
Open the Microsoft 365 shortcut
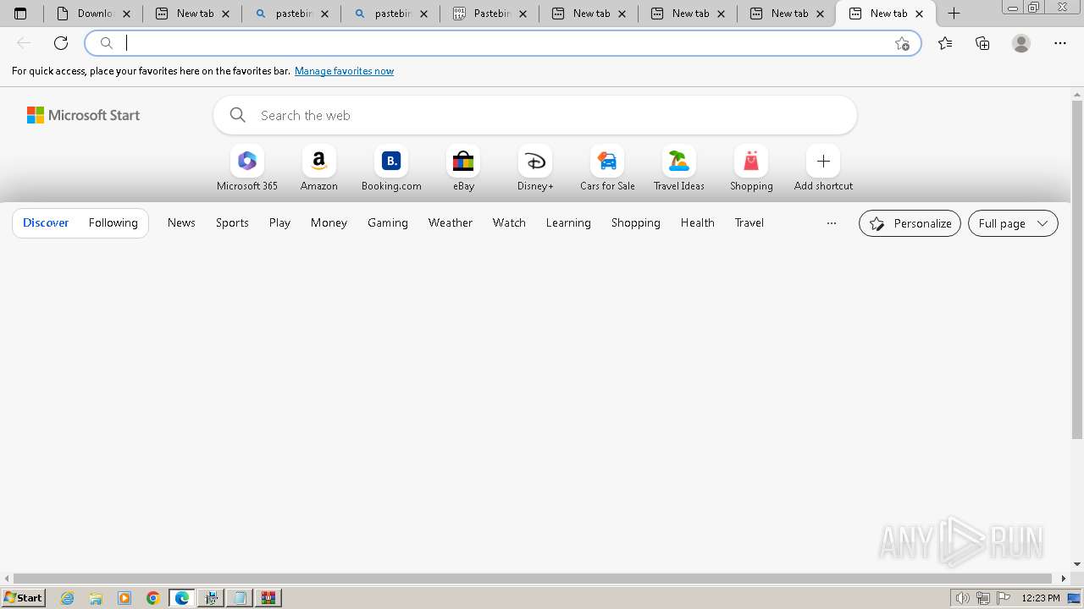(x=247, y=168)
